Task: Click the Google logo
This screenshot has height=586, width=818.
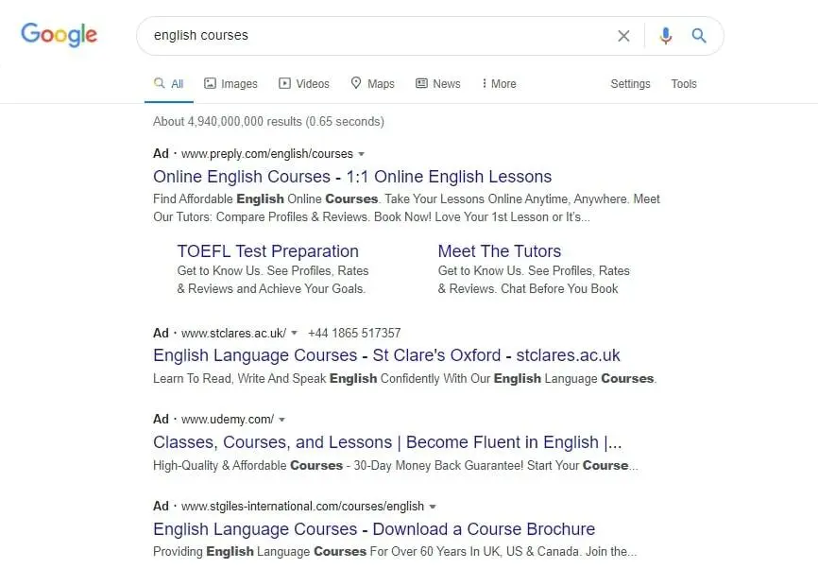Action: [59, 35]
